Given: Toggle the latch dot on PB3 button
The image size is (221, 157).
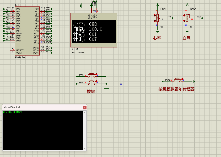Looking at the screenshot, I should pyautogui.click(x=96, y=74).
